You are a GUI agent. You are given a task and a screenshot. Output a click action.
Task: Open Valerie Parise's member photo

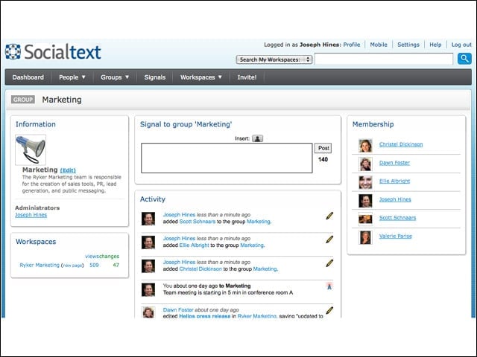pos(365,238)
